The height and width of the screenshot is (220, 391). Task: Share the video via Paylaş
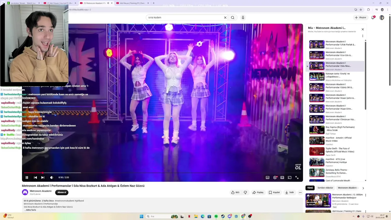[258, 193]
